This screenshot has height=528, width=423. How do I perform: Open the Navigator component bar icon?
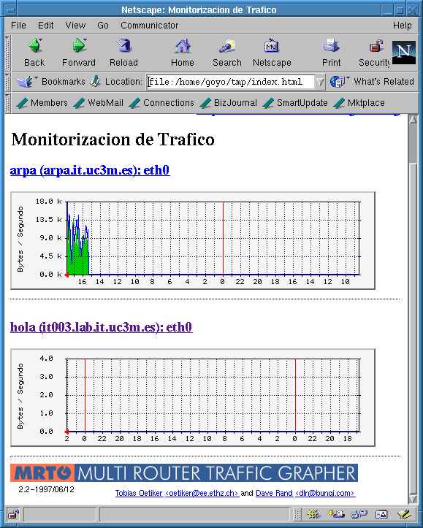[313, 514]
